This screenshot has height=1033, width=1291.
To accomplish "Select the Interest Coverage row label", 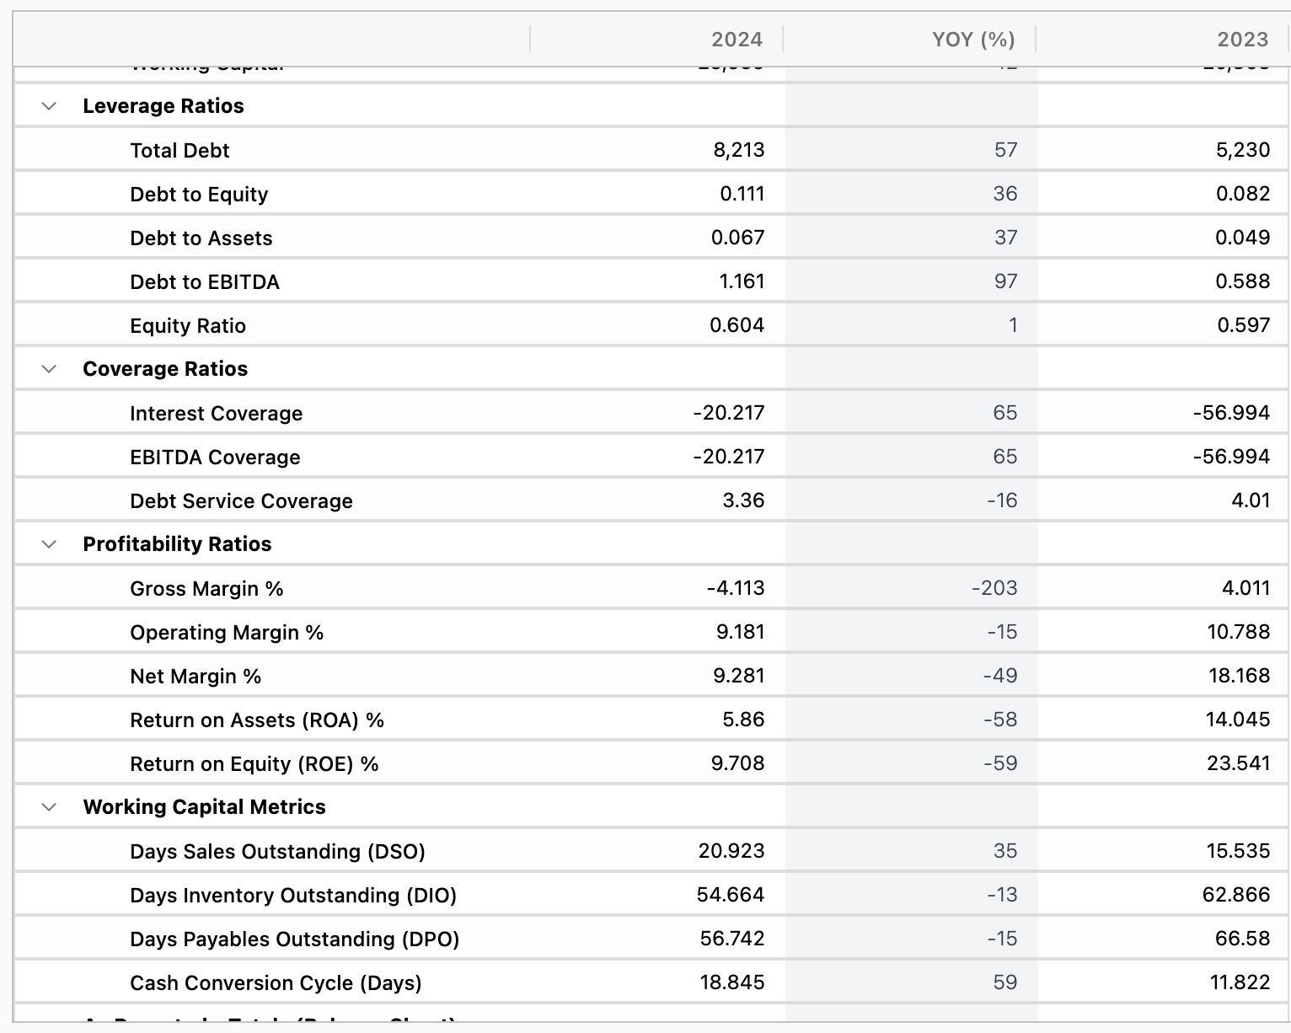I will 216,414.
